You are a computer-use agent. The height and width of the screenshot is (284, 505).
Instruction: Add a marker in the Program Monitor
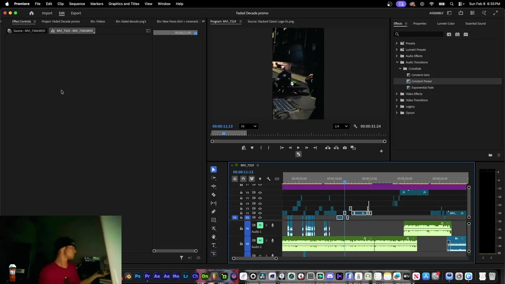pyautogui.click(x=252, y=148)
